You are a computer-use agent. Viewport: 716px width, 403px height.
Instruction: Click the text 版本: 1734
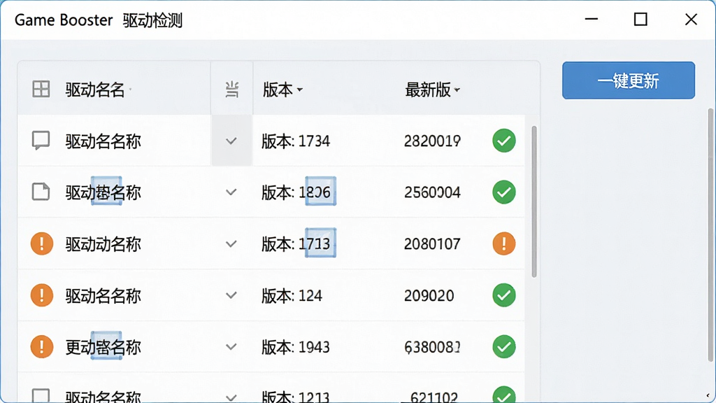[x=296, y=141]
